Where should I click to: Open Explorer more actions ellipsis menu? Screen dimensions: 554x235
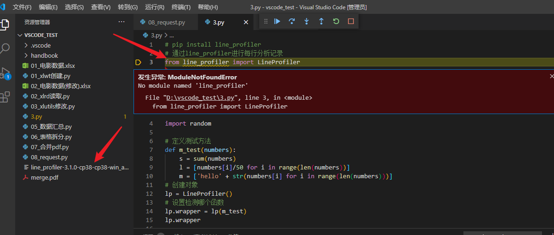coord(122,22)
